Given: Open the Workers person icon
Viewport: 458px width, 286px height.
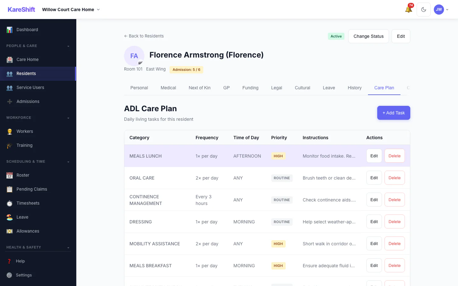Looking at the screenshot, I should click(x=10, y=132).
